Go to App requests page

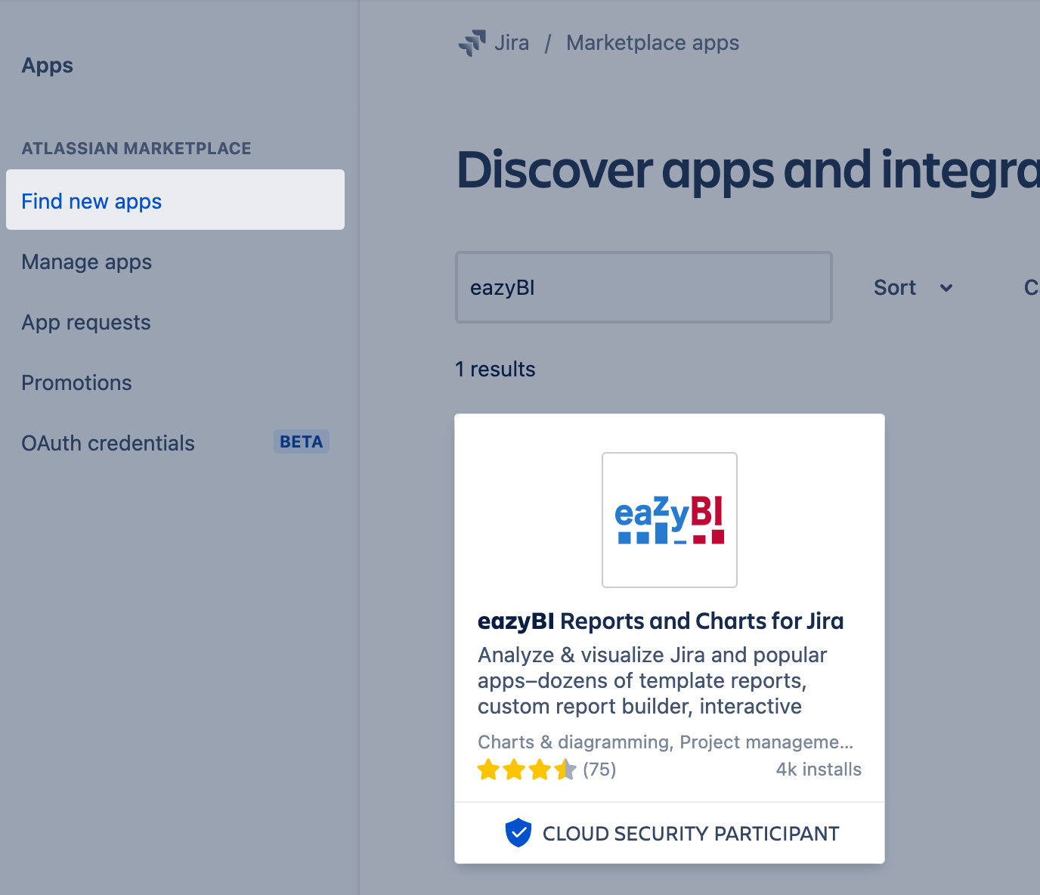[x=86, y=323]
